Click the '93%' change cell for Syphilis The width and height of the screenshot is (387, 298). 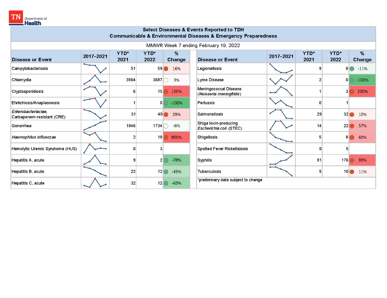pos(362,160)
